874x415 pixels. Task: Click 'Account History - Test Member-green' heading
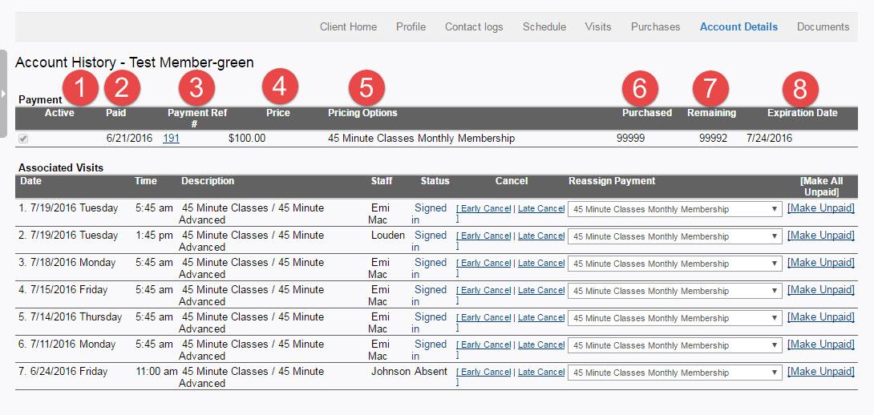135,62
